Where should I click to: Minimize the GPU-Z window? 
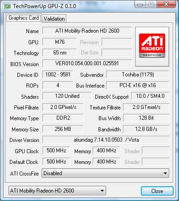tap(140, 4)
